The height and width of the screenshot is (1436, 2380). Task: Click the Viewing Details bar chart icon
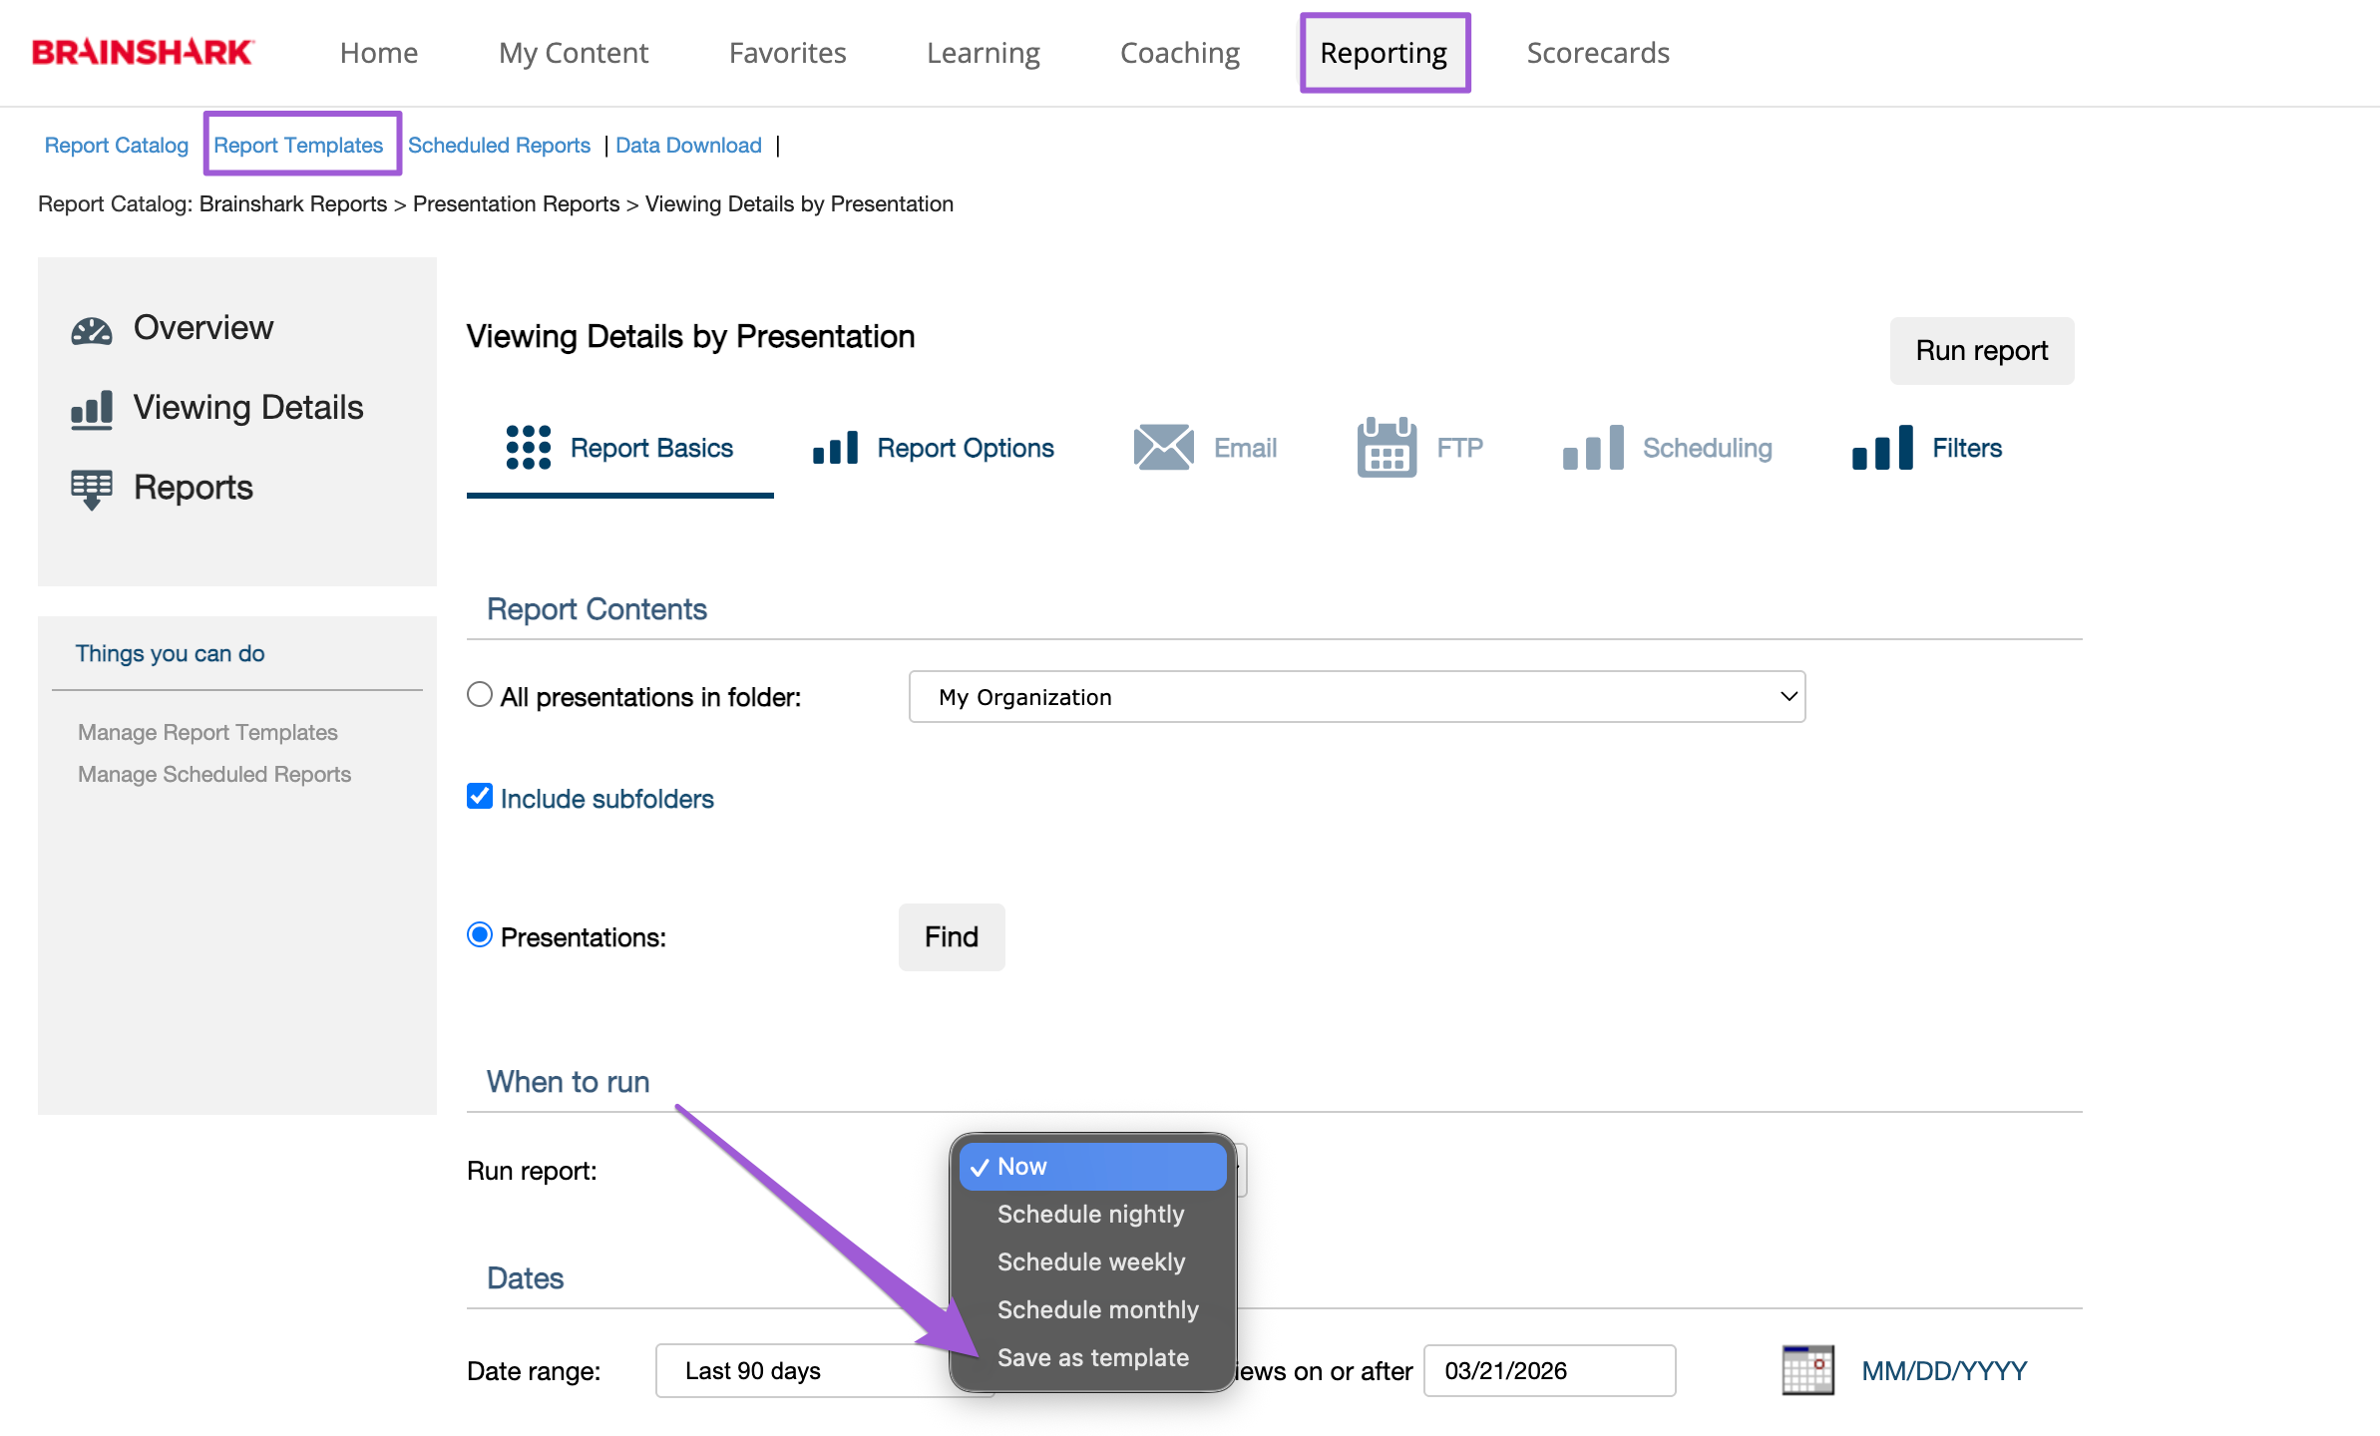tap(92, 410)
